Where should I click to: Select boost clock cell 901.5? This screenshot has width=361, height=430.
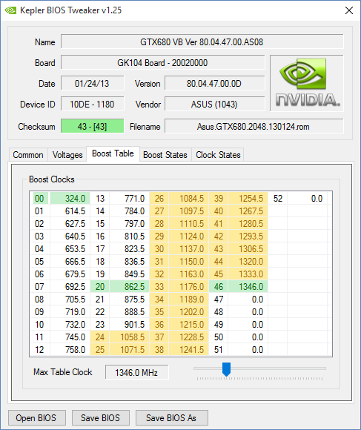[130, 325]
